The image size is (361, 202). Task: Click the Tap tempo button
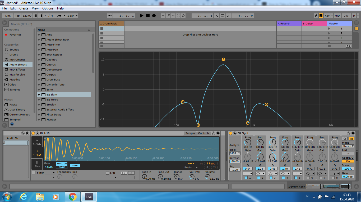coord(17,16)
